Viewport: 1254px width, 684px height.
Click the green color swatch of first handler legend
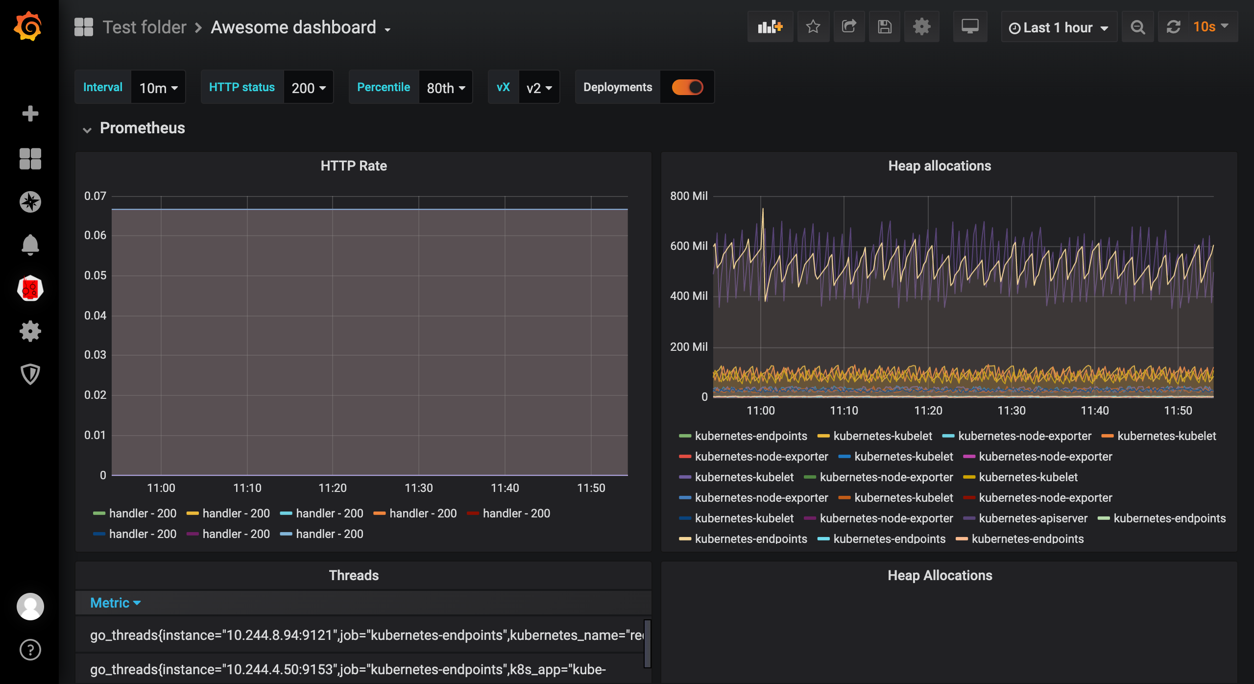(x=99, y=513)
